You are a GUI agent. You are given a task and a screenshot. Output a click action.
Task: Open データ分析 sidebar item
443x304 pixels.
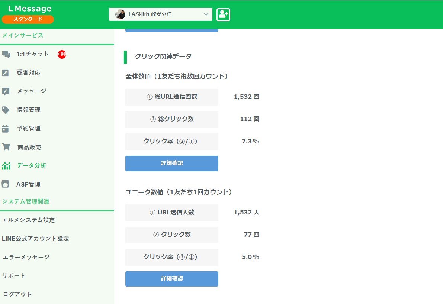(31, 165)
